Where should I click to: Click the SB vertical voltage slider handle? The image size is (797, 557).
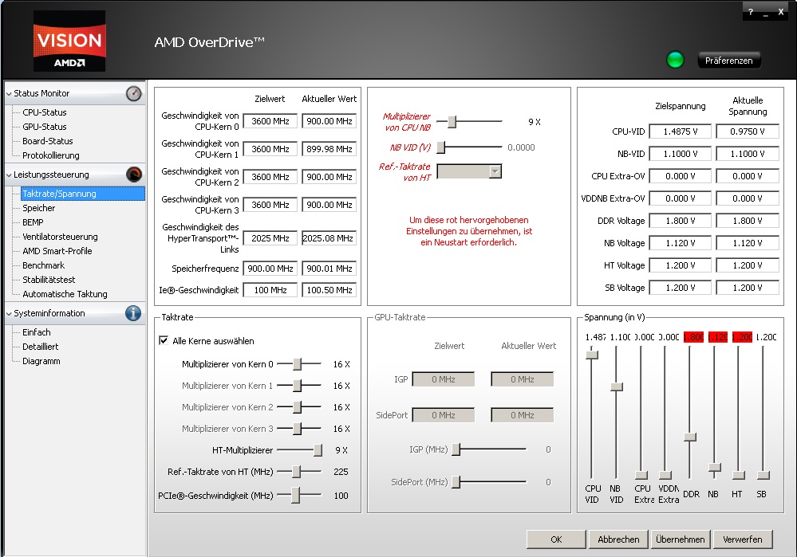763,475
